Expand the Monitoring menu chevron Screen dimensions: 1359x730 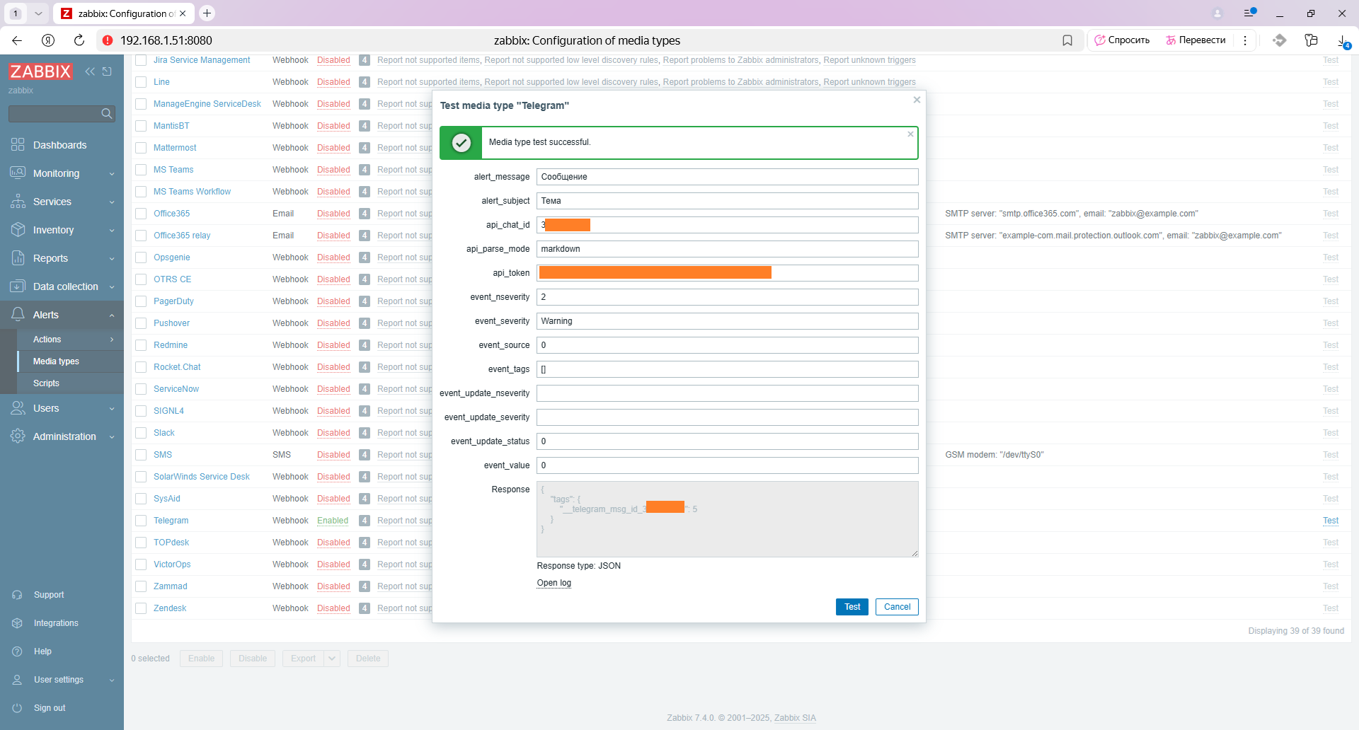(112, 174)
